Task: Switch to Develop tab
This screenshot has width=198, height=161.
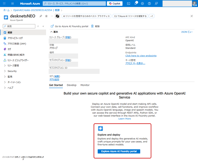Action: (x=72, y=85)
